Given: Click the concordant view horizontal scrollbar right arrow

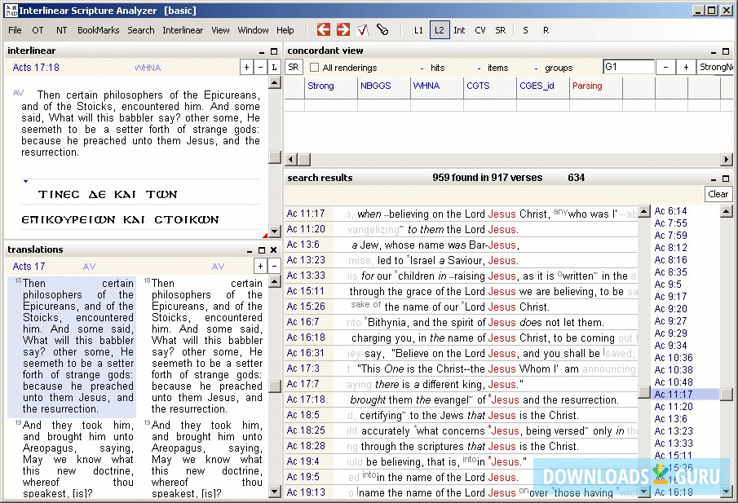Looking at the screenshot, I should pos(727,159).
